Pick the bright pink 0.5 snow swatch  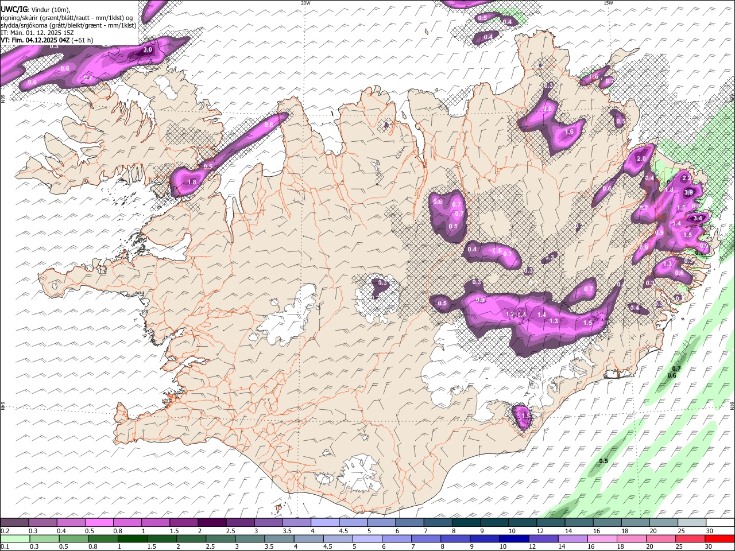point(99,523)
